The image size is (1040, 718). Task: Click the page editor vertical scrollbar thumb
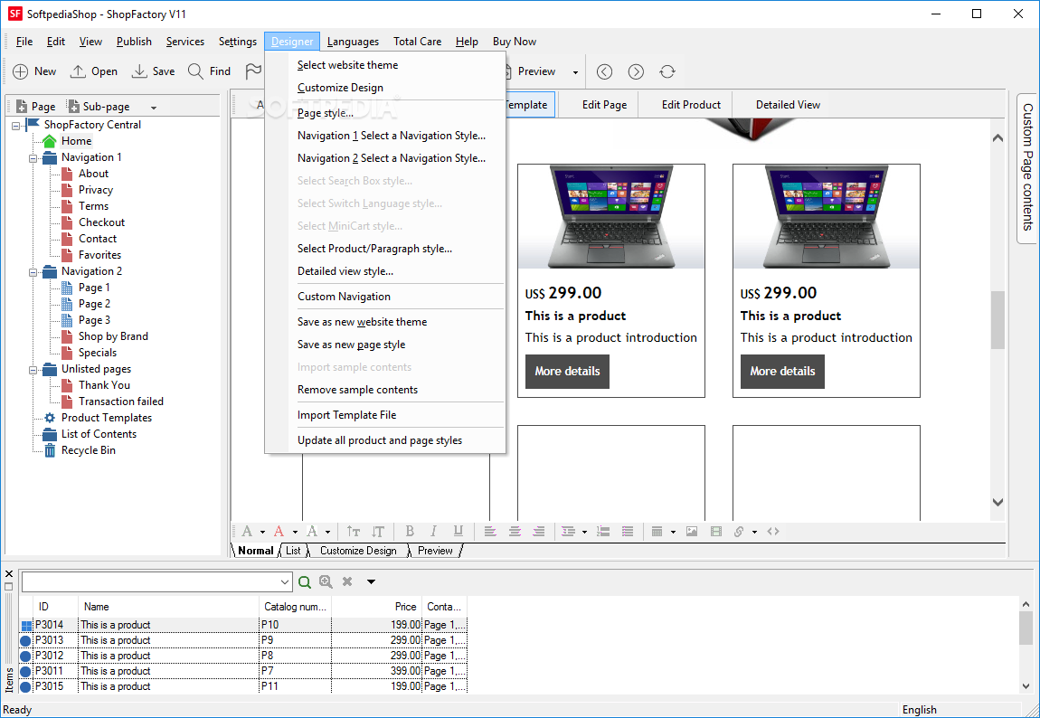(x=997, y=320)
